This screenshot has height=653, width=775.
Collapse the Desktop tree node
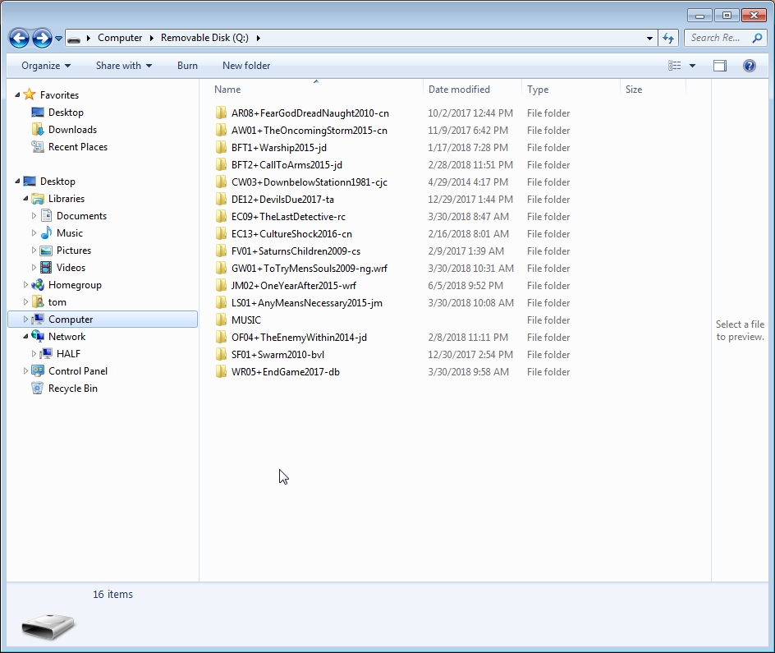coord(17,182)
